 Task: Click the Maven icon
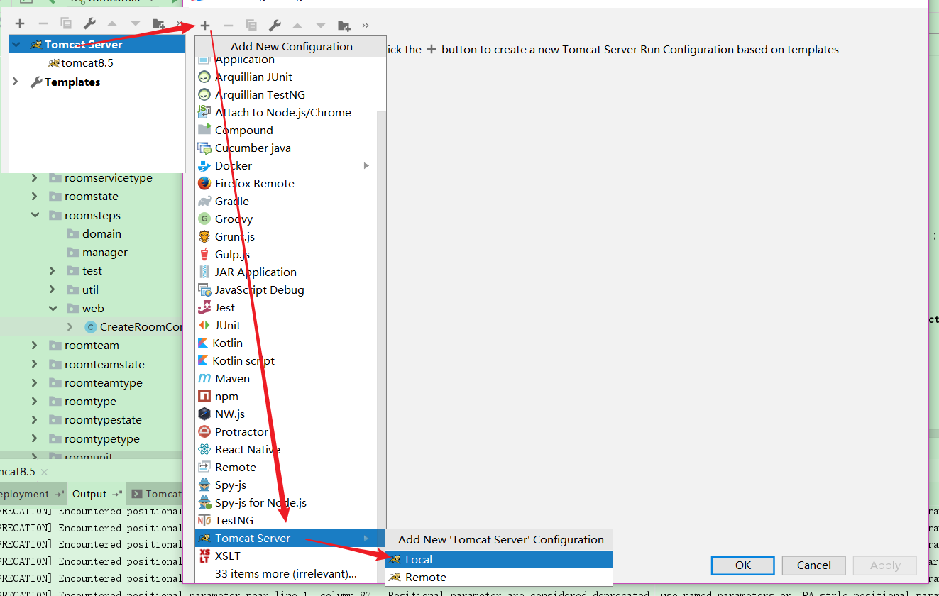(x=204, y=378)
